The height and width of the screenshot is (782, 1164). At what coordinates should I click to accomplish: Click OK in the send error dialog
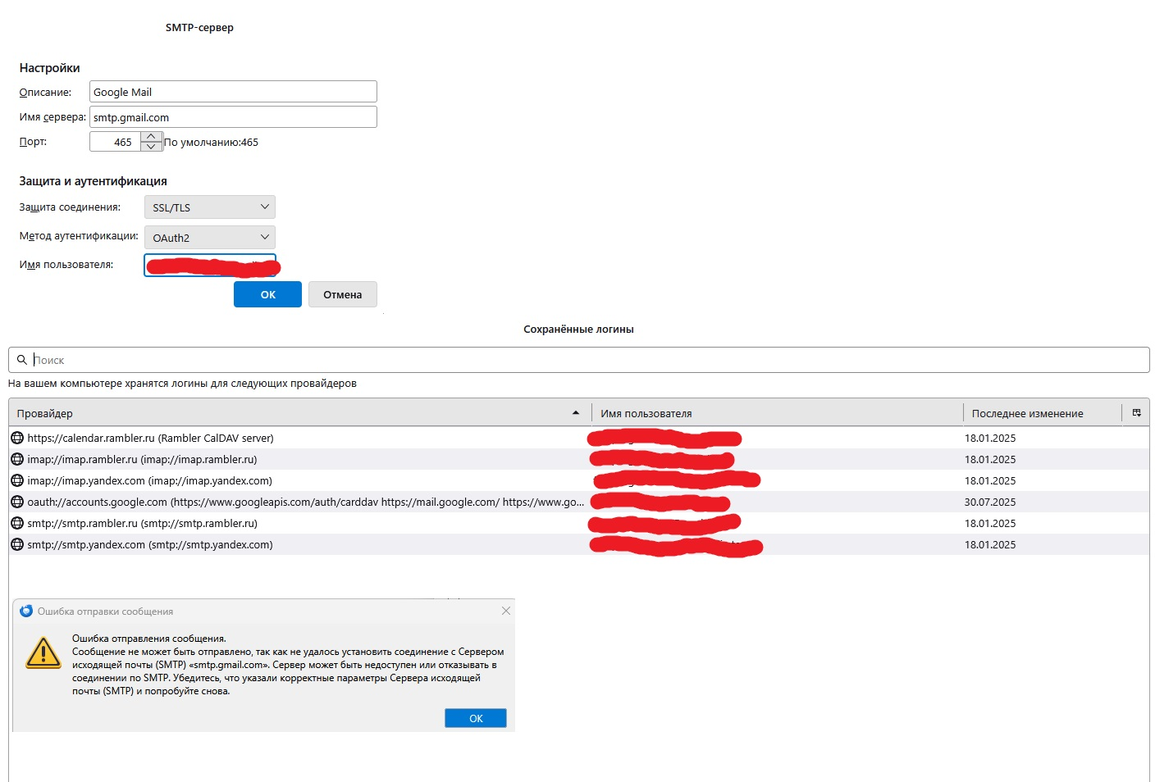click(476, 718)
